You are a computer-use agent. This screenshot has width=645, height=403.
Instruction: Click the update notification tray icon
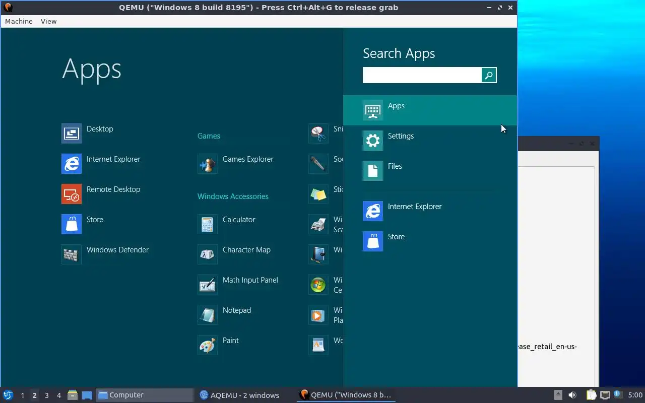tap(618, 394)
